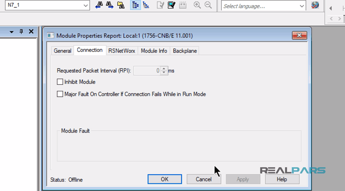Click the Help button
The image size is (345, 191).
282,179
